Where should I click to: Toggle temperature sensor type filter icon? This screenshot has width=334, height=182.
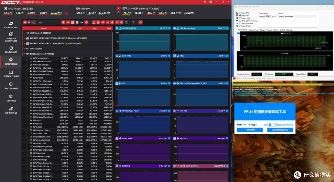(x=93, y=22)
